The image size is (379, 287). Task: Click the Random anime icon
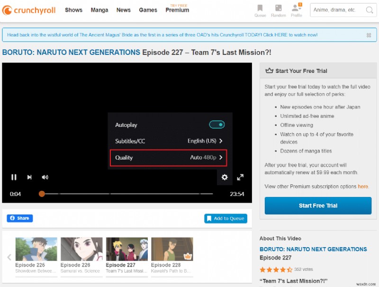click(278, 9)
